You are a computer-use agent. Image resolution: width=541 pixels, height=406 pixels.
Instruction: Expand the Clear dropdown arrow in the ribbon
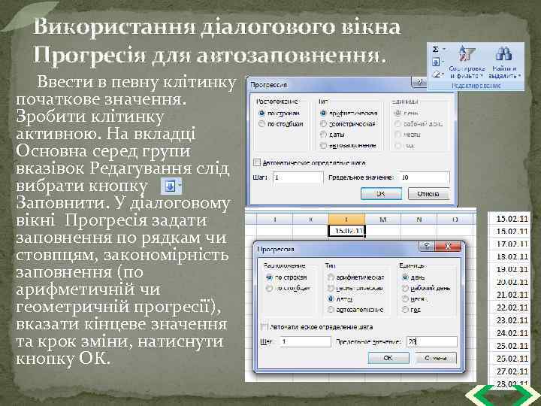[x=444, y=74]
